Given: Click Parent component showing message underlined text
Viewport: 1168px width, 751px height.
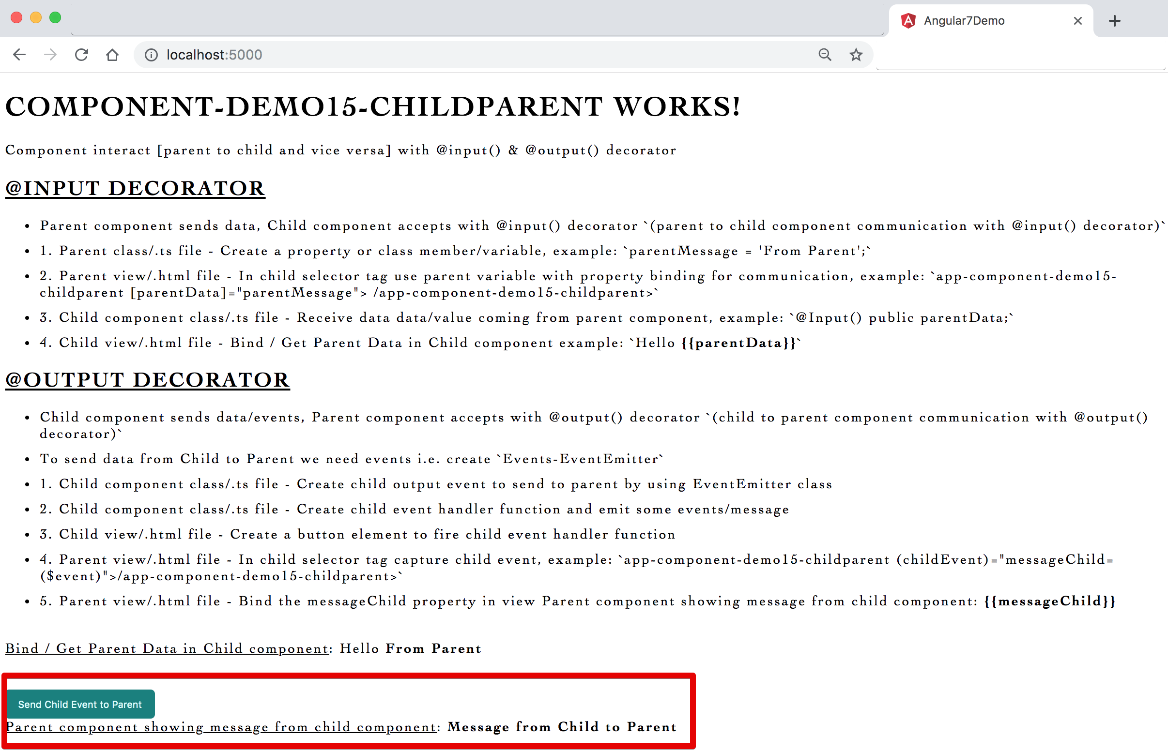Looking at the screenshot, I should click(221, 727).
